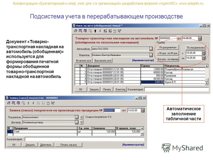This screenshot has height=160, width=213.
Task: Click OK in Накл. на авто window
Action: pyautogui.click(x=81, y=89)
